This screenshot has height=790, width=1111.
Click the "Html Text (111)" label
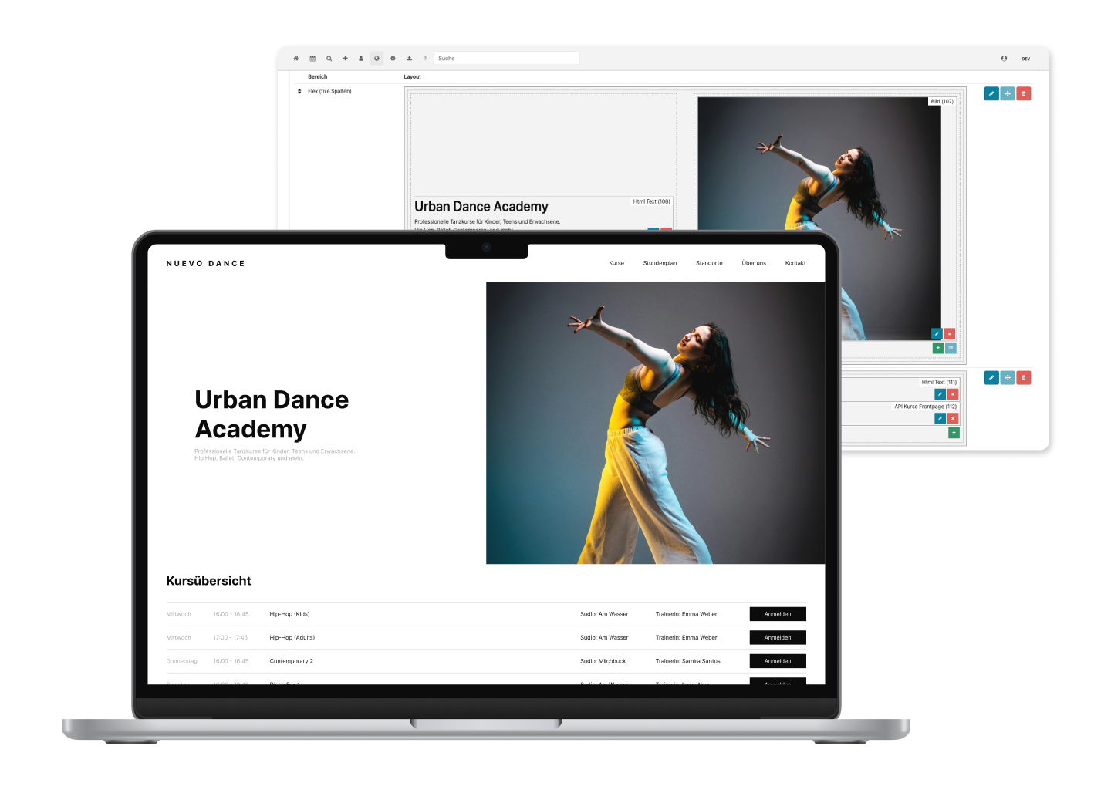coord(939,382)
